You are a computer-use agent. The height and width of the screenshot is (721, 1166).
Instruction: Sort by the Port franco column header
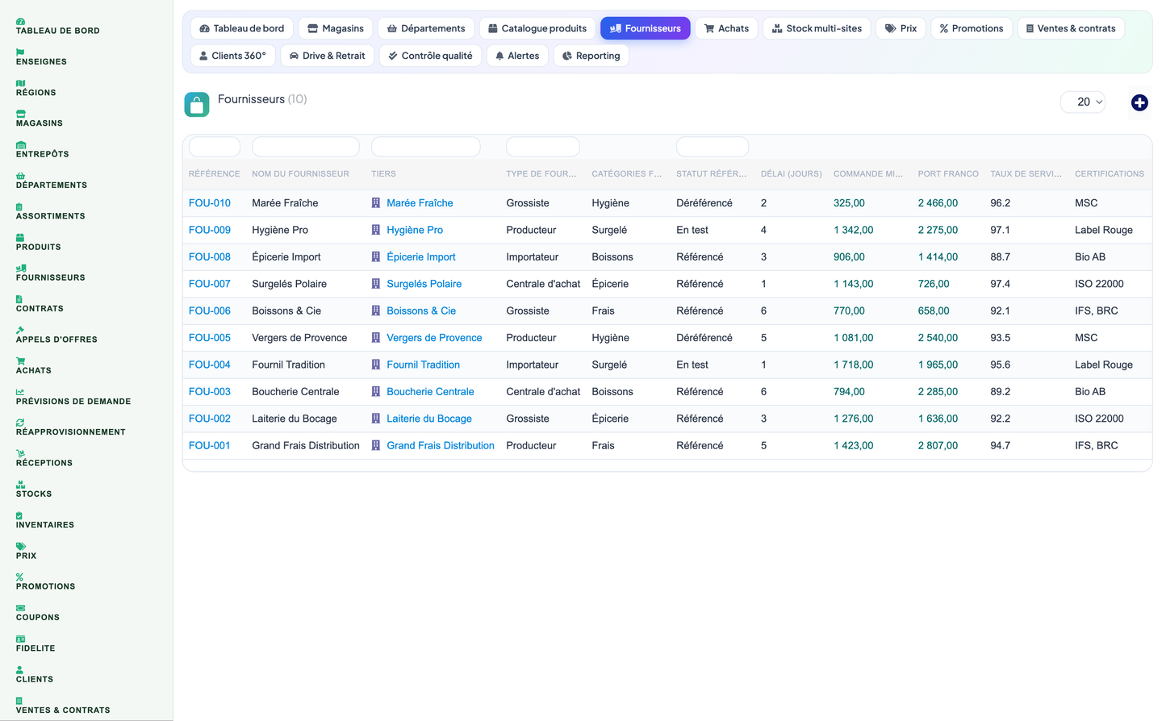[x=948, y=174]
